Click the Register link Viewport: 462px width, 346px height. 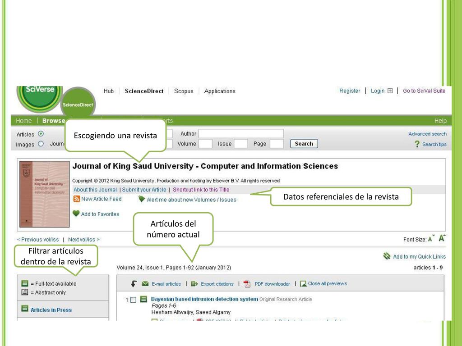[350, 91]
